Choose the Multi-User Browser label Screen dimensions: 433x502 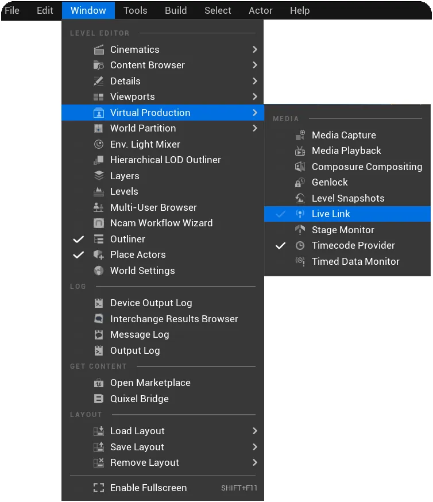click(153, 207)
